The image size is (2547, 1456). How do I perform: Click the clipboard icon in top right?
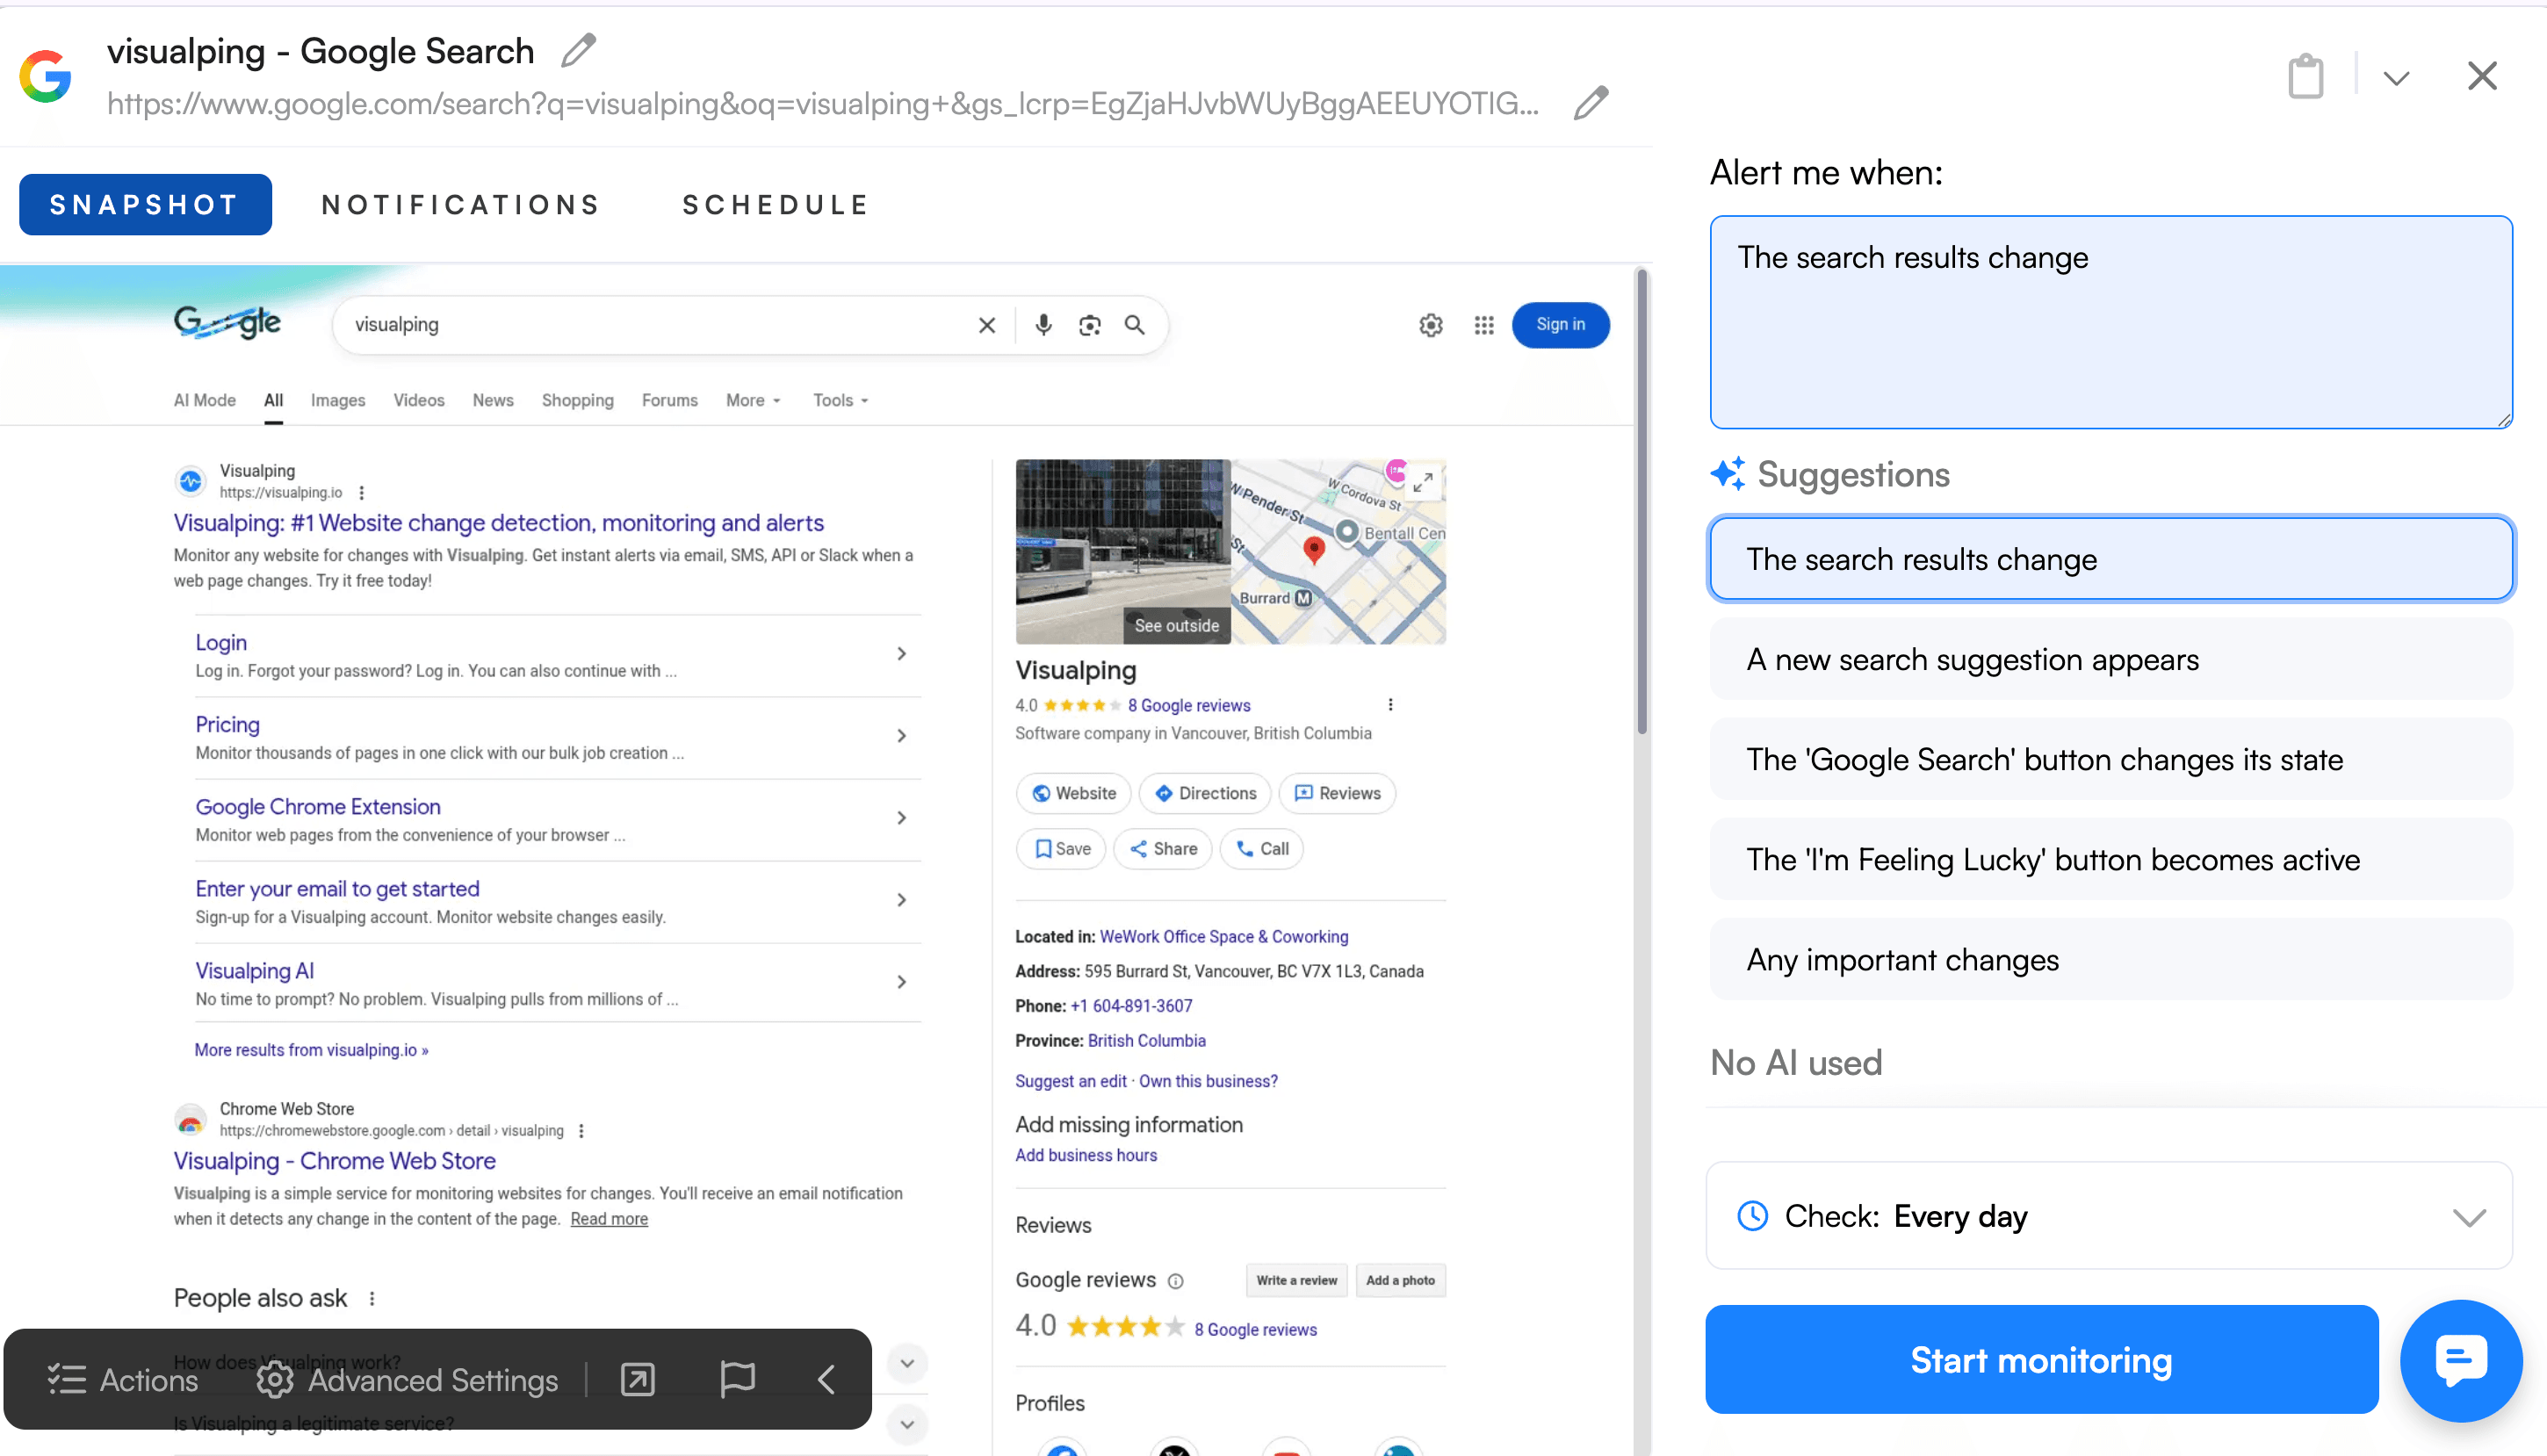2305,77
